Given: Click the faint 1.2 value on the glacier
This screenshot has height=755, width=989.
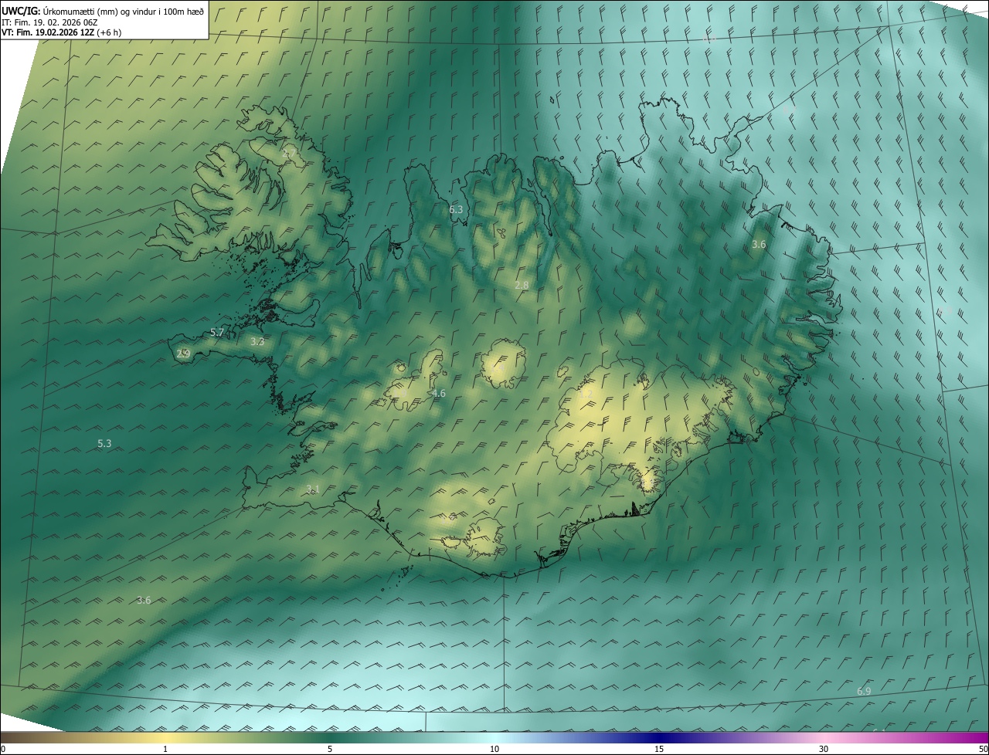Looking at the screenshot, I should tap(585, 394).
